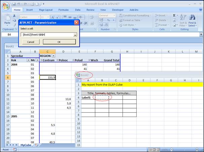Image resolution: width=204 pixels, height=152 pixels.
Task: Open the Page Layout ribbon tab
Action: click(x=46, y=10)
